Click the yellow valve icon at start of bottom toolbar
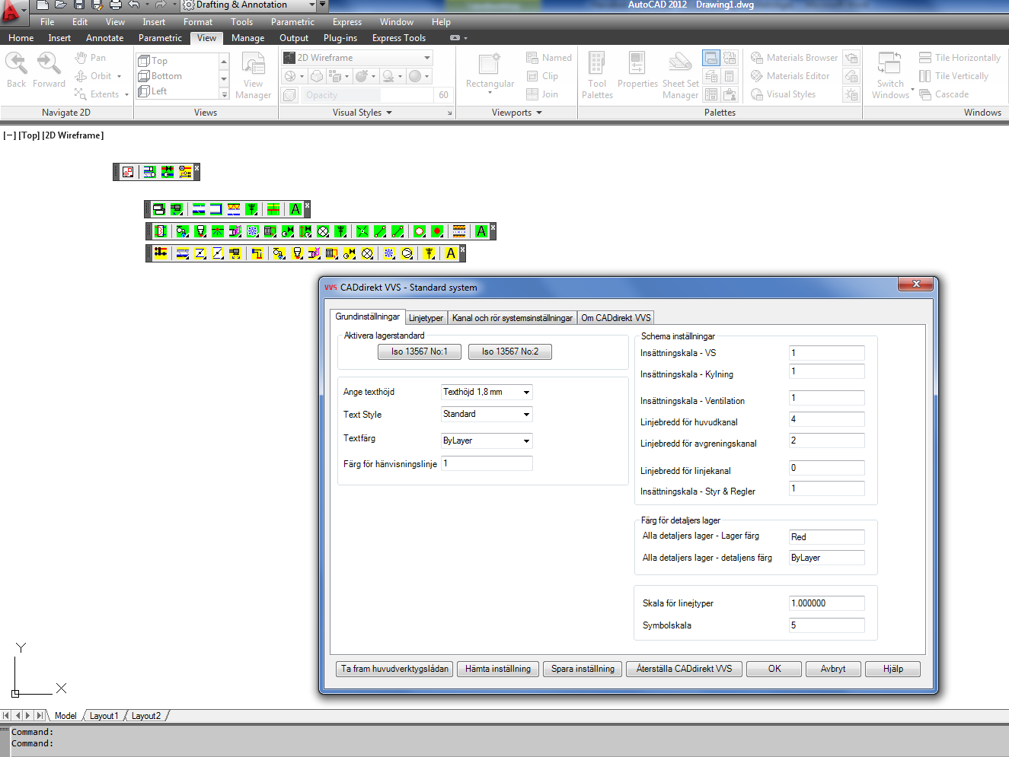 tap(161, 253)
